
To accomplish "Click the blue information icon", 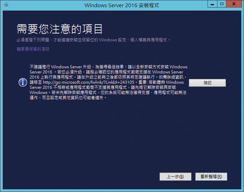I will [x=23, y=82].
